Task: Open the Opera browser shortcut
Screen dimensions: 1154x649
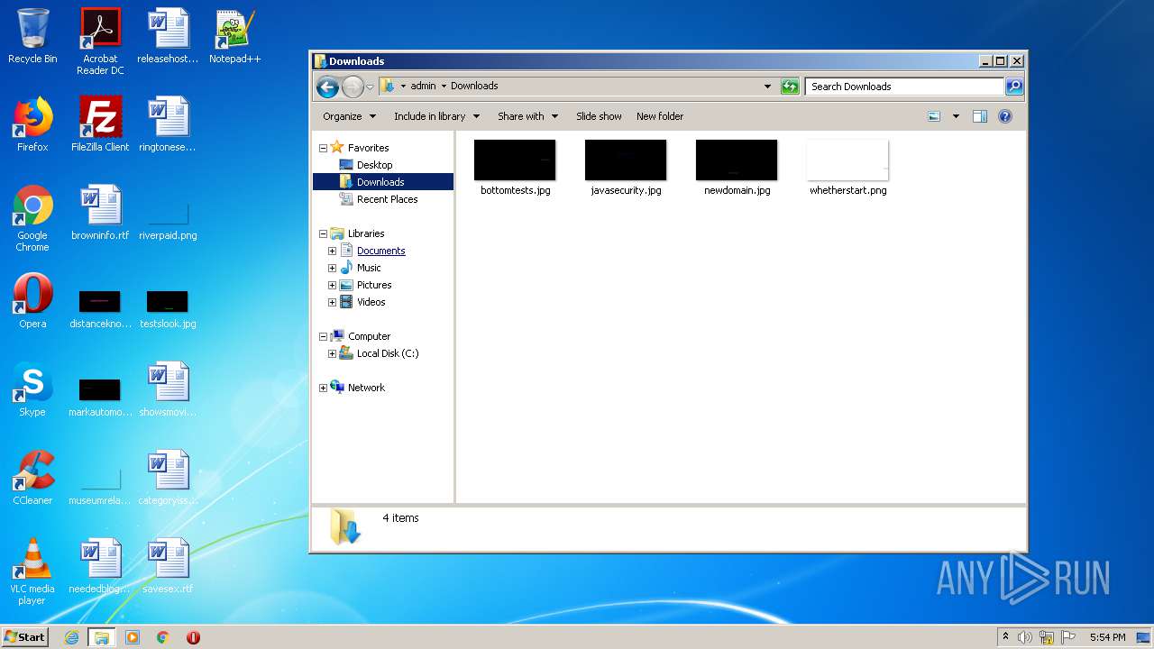Action: pyautogui.click(x=32, y=301)
